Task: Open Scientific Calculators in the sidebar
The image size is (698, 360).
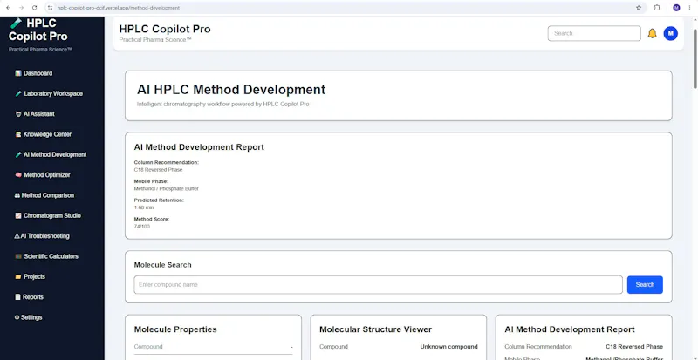Action: pyautogui.click(x=46, y=256)
